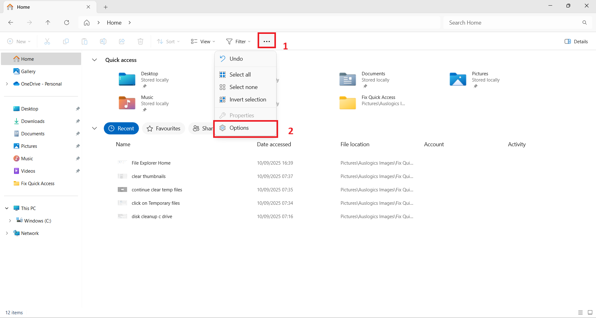Click the Back arrow navigation button
596x318 pixels.
point(11,23)
